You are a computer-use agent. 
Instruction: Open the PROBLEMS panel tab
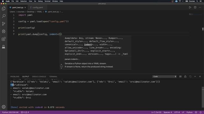15,77
